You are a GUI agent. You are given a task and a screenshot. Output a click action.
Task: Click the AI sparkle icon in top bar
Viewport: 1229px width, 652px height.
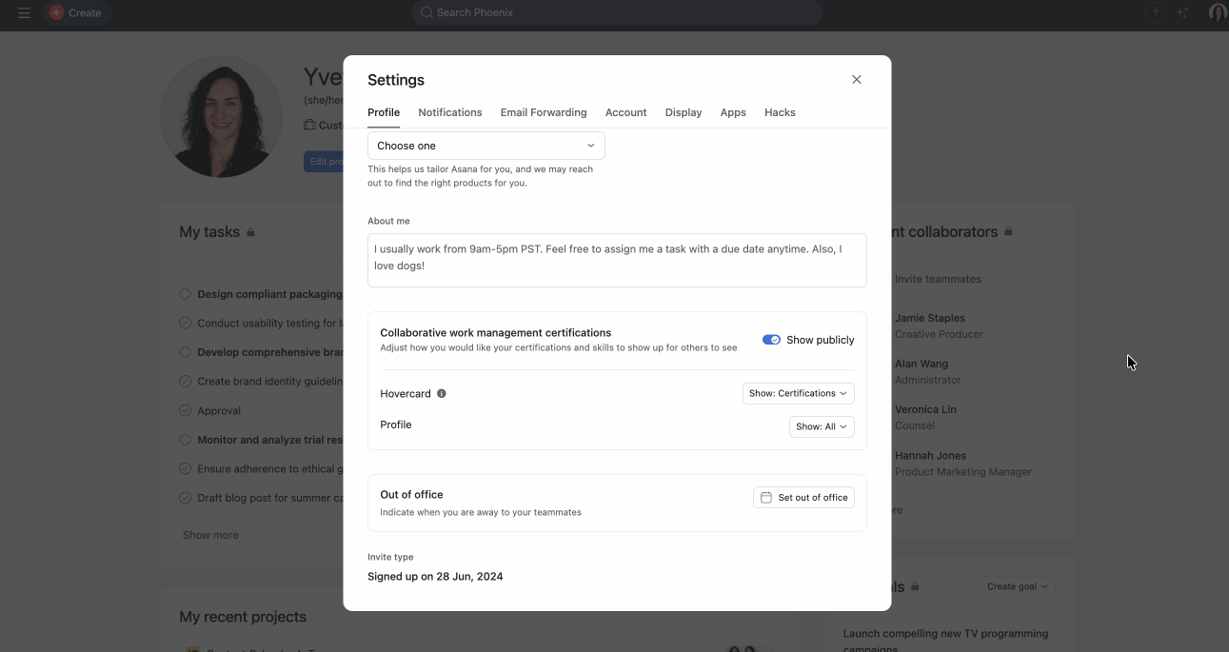click(1182, 13)
